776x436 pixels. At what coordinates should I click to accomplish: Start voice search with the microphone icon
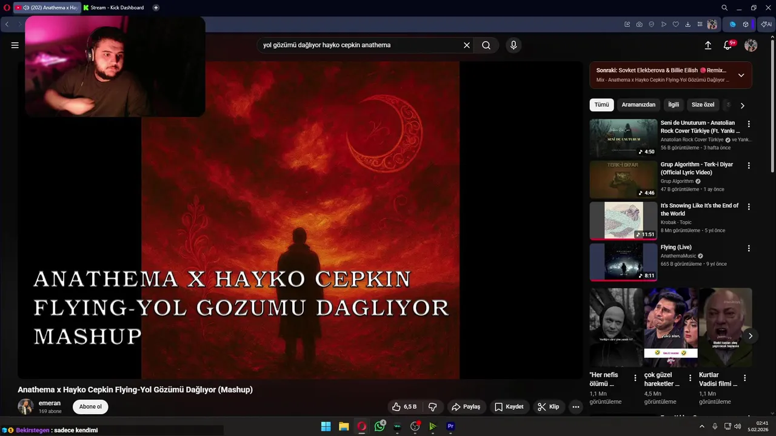point(513,45)
